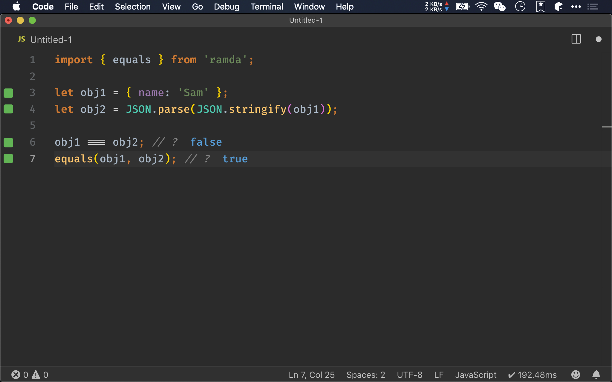Click the feedback smiley icon
The height and width of the screenshot is (382, 612).
(x=576, y=375)
